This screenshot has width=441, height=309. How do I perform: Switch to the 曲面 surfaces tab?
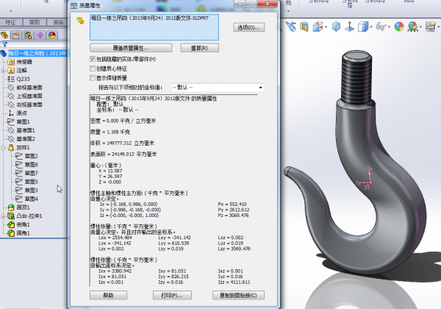tap(57, 22)
